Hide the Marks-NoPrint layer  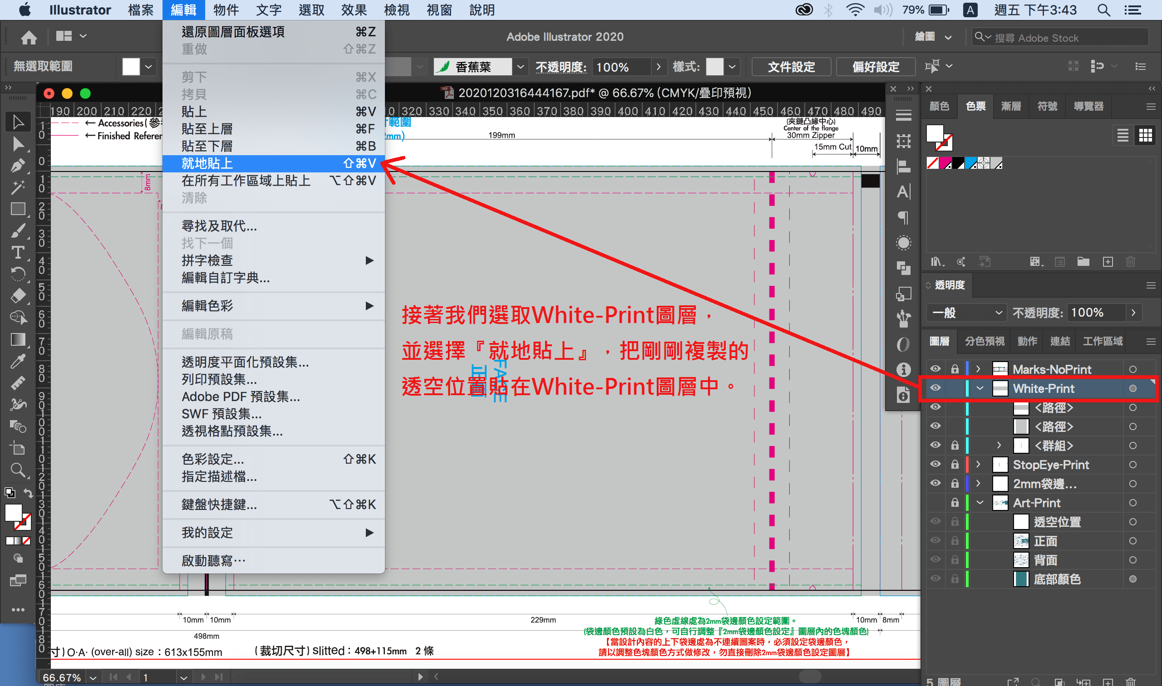coord(935,369)
